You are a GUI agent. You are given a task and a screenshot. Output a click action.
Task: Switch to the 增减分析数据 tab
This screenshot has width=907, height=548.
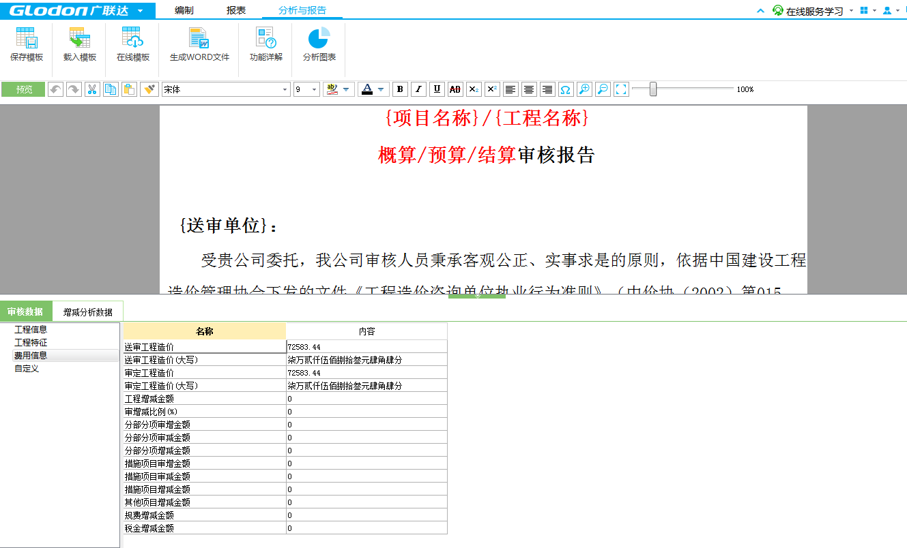pos(88,312)
